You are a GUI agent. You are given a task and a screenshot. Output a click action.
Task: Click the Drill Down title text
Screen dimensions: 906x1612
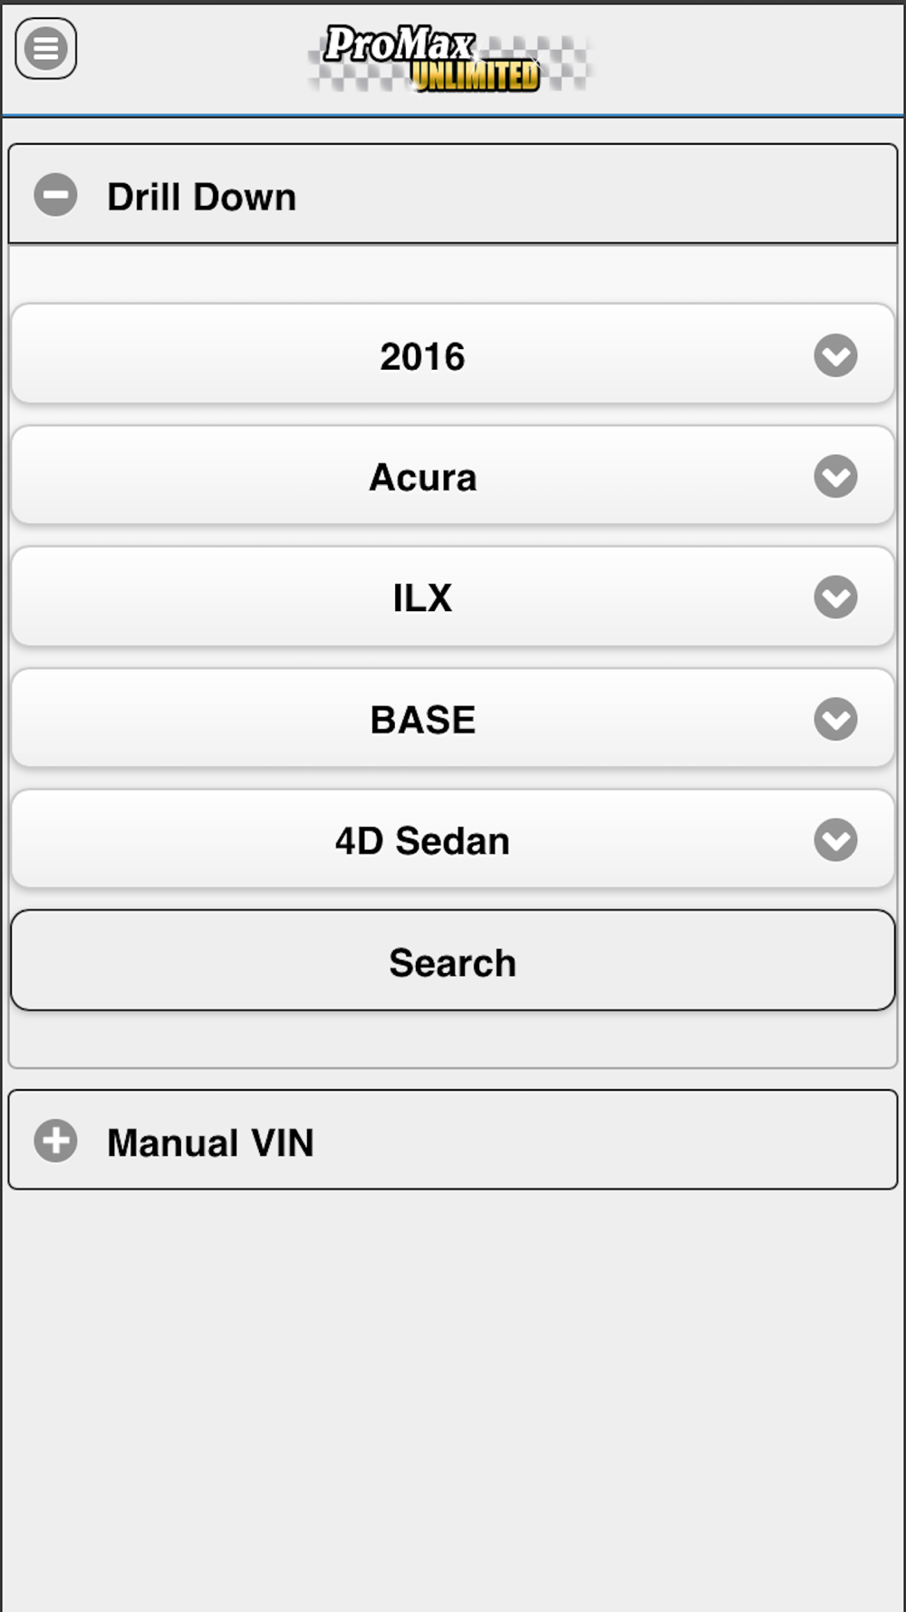click(x=201, y=197)
